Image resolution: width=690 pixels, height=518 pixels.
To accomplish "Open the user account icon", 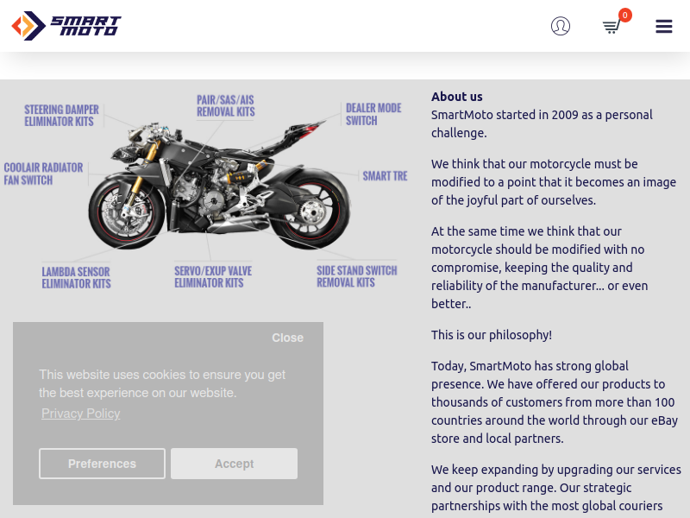I will tap(560, 26).
